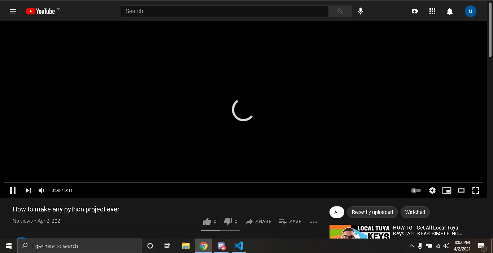Select the Watched filter chip
The height and width of the screenshot is (253, 493).
click(x=415, y=212)
